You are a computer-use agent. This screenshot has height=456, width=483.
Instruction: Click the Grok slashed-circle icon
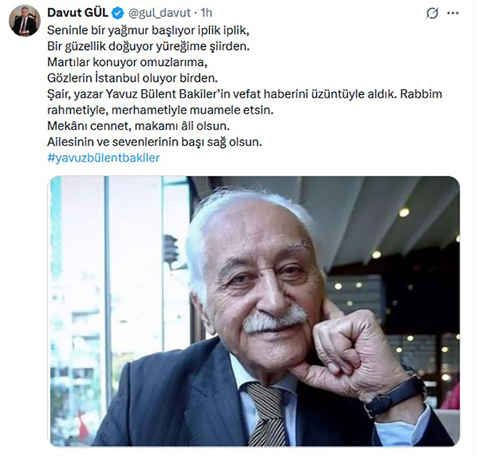tap(432, 13)
